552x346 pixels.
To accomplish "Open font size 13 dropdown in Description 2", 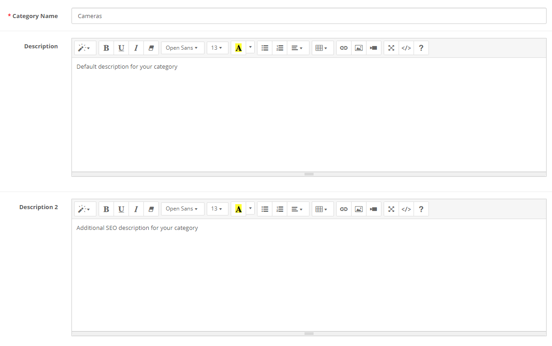I will pyautogui.click(x=217, y=209).
